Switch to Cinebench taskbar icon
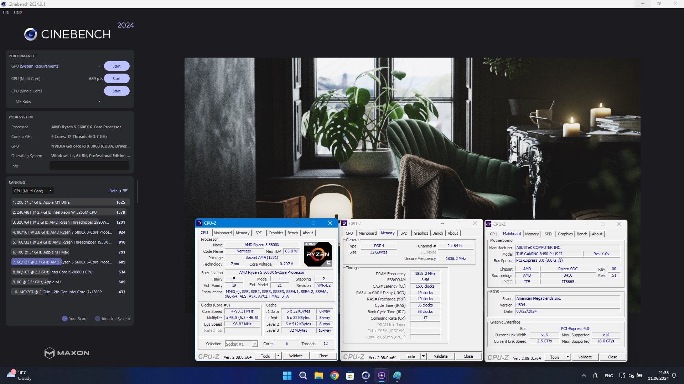 pos(366,375)
